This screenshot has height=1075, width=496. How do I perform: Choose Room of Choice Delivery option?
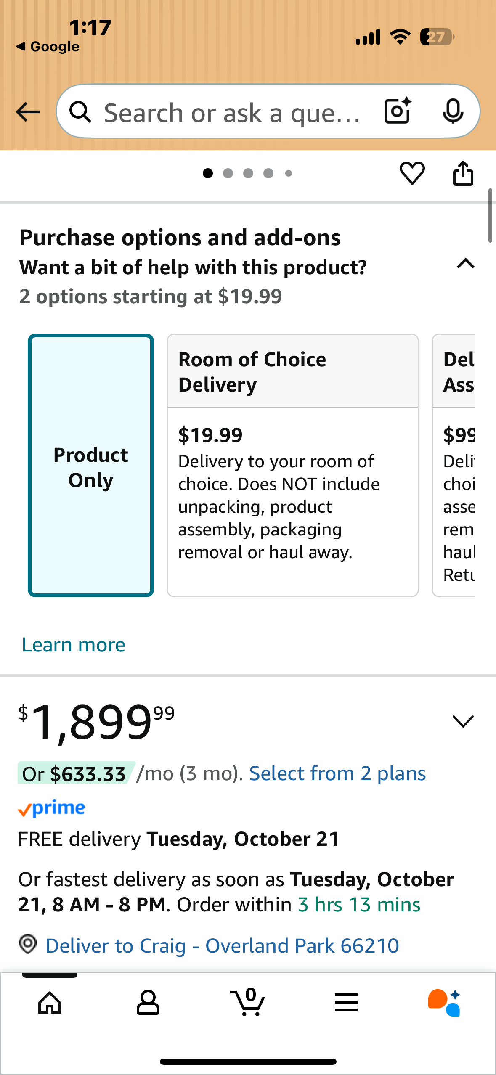click(292, 465)
